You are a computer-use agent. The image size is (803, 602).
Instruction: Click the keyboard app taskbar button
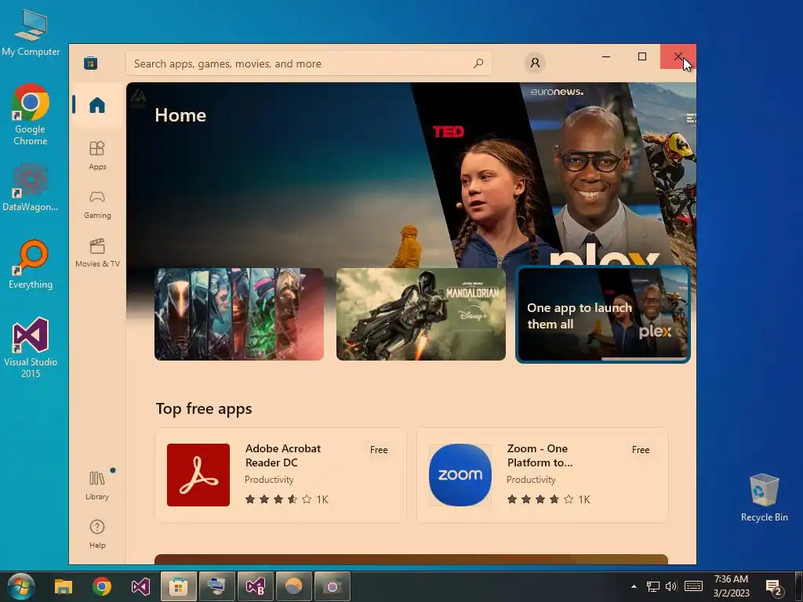click(x=216, y=586)
